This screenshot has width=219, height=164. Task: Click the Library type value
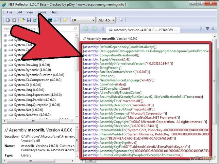click(26, 156)
